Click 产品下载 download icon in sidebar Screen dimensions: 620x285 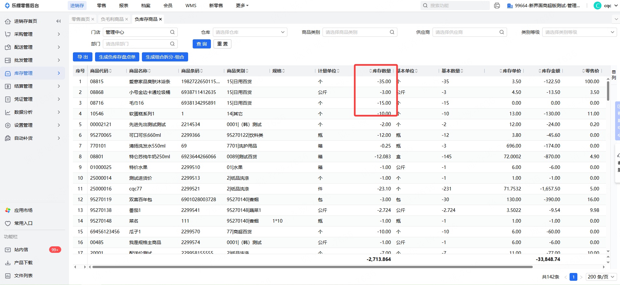(8, 263)
